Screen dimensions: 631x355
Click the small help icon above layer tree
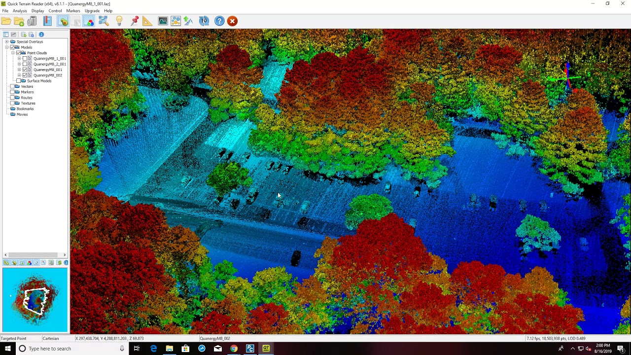click(x=41, y=35)
